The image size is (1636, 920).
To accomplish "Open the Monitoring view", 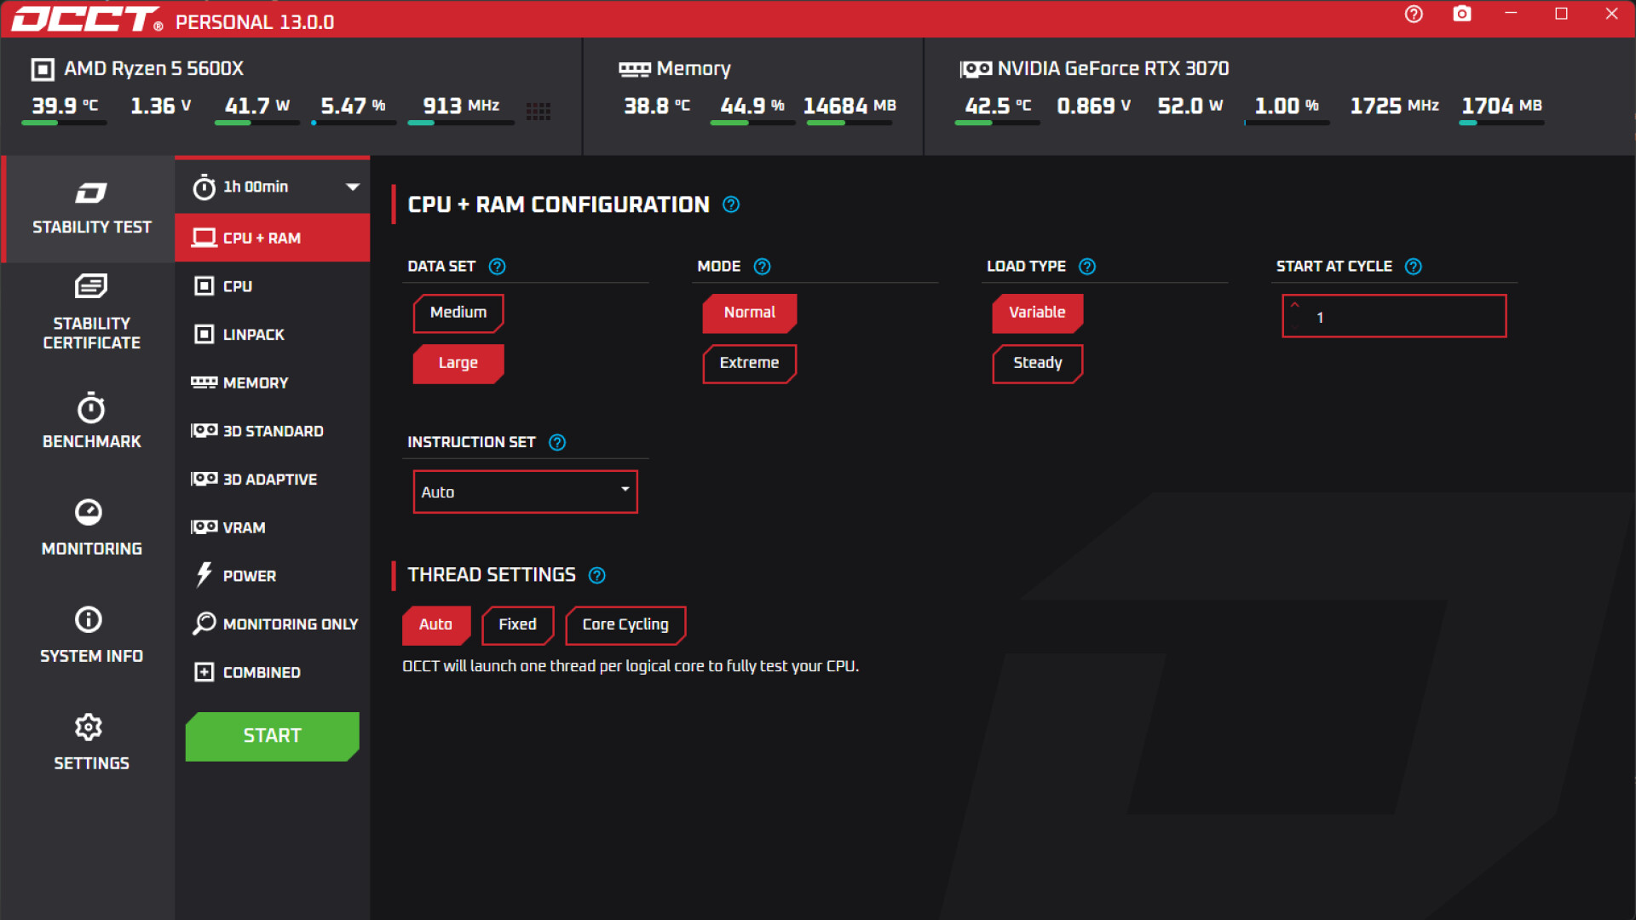I will pos(90,528).
